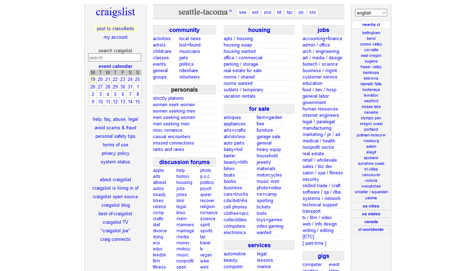Select day 19 in the event calendar
Image resolution: width=476 pixels, height=271 pixels.
tap(93, 80)
